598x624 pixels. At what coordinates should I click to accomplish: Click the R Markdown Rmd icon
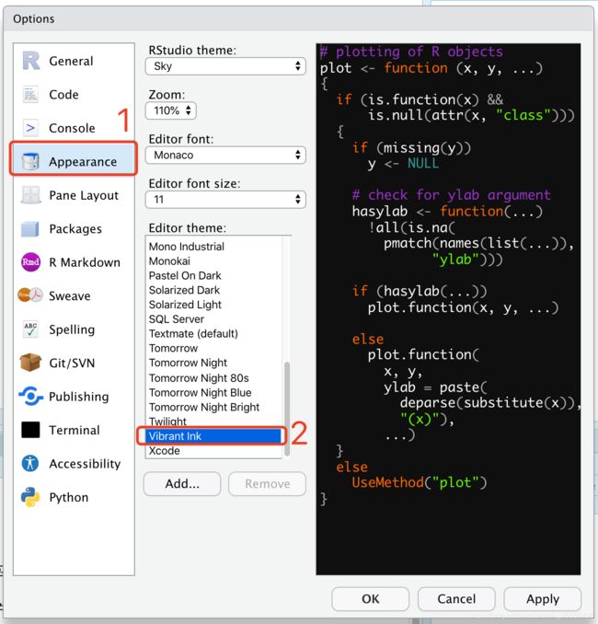(30, 262)
